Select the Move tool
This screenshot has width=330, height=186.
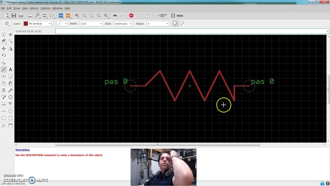tap(4, 49)
